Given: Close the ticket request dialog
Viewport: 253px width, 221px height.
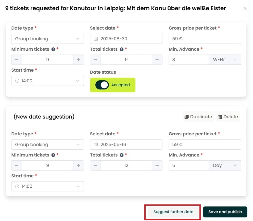Looking at the screenshot, I should coord(245,8).
